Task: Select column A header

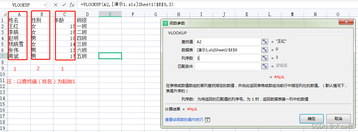Action: pyautogui.click(x=19, y=14)
